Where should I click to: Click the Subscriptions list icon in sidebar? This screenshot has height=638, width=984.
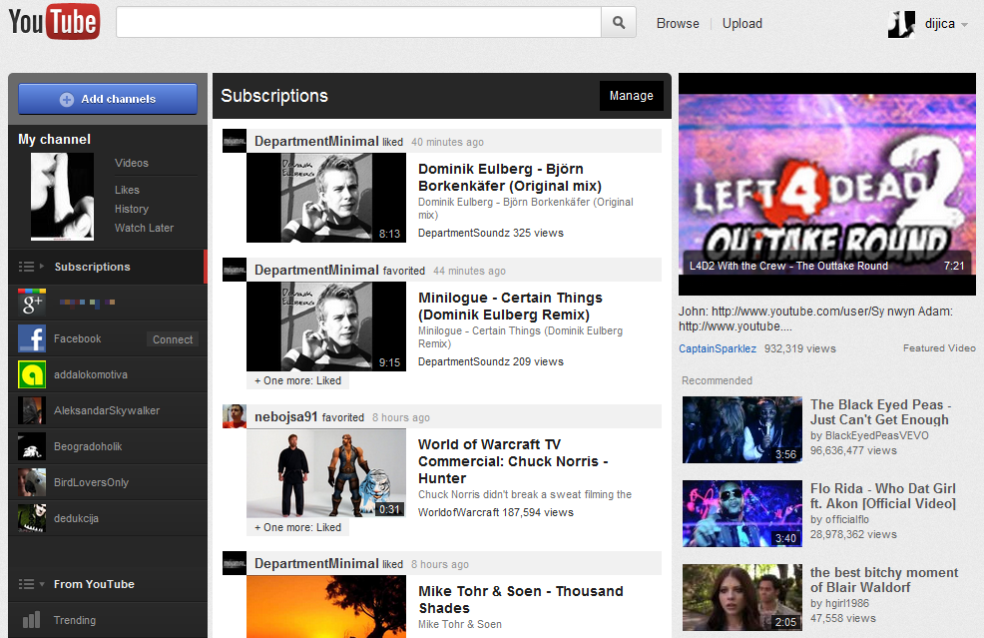point(26,267)
